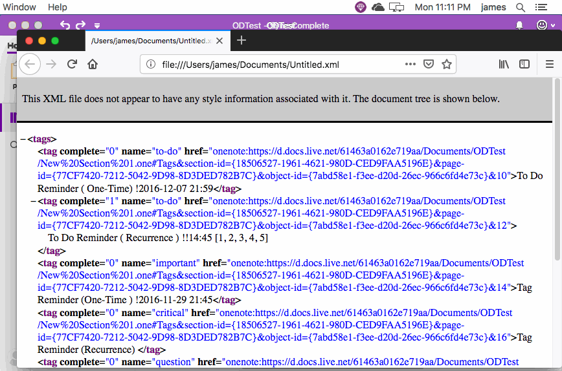
Task: Click the forward navigation arrow
Action: [x=51, y=65]
